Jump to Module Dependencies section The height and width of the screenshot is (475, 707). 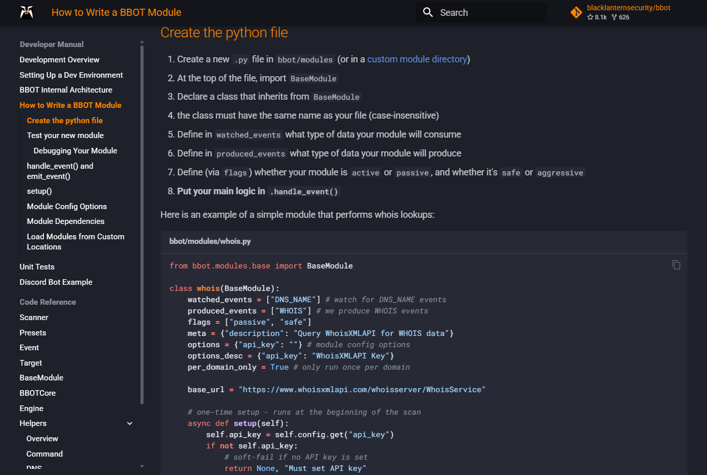point(66,221)
